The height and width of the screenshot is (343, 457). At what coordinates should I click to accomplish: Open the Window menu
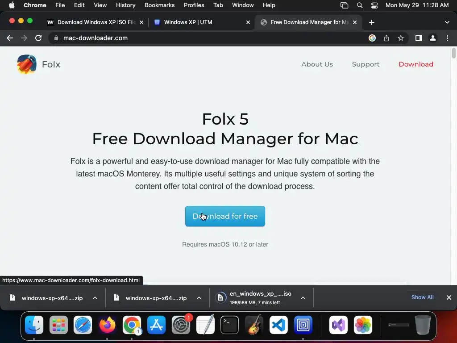243,5
